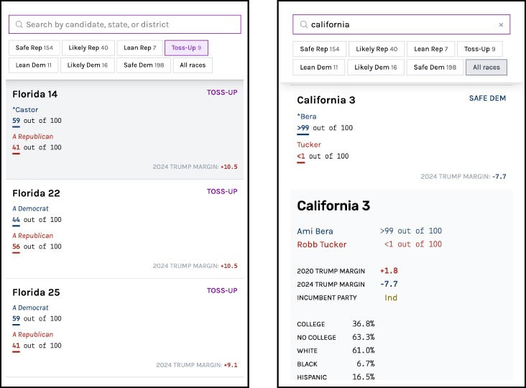
Task: Select Lean Rep 7 filter in left panel
Action: tap(140, 47)
